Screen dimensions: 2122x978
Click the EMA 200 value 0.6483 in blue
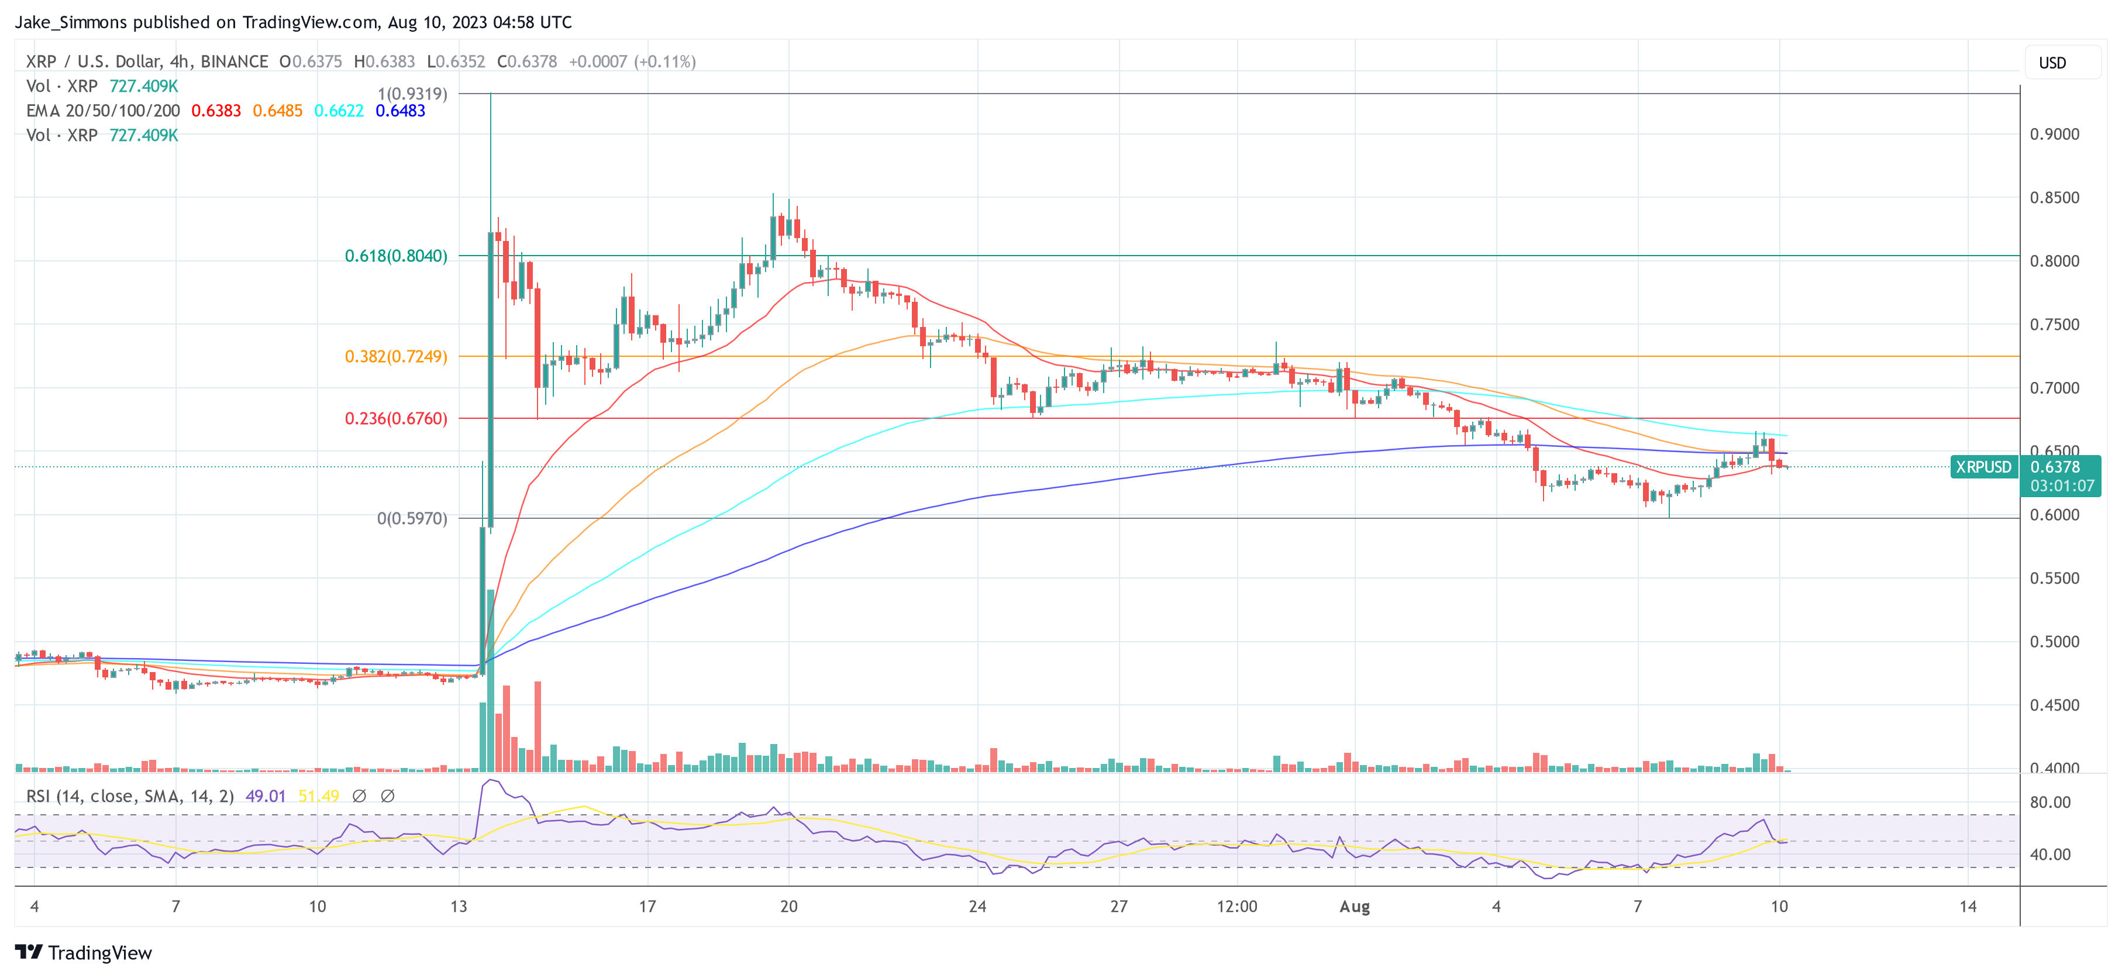click(400, 111)
